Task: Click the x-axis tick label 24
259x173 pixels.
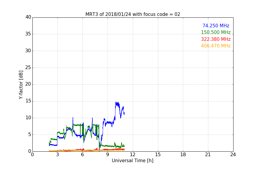Action: point(233,155)
